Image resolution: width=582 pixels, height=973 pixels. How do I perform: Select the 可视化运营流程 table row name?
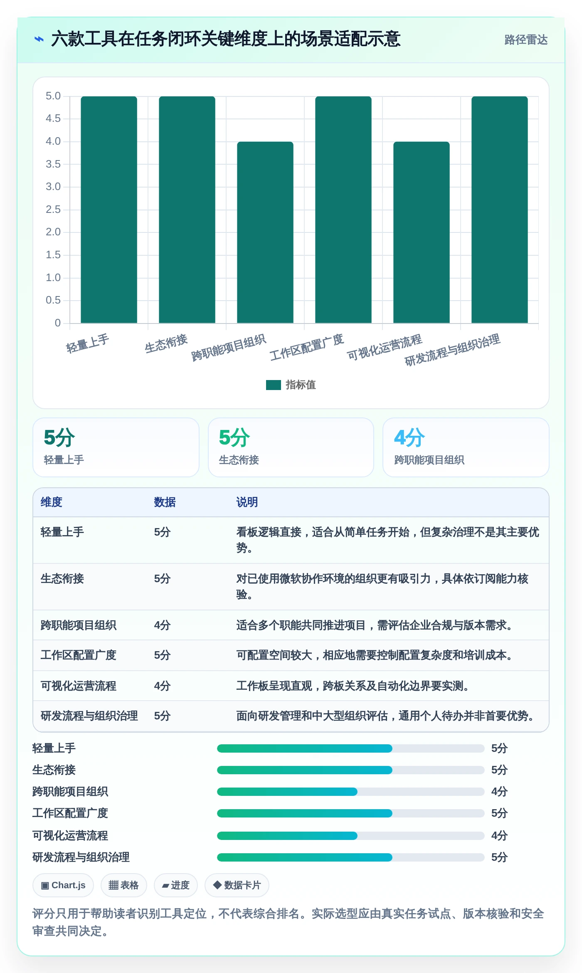pyautogui.click(x=79, y=686)
